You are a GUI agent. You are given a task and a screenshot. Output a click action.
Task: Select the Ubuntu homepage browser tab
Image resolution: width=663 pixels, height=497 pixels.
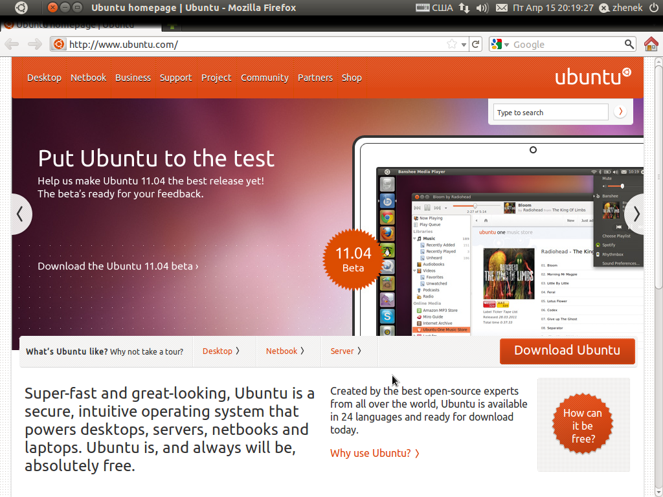(x=81, y=25)
